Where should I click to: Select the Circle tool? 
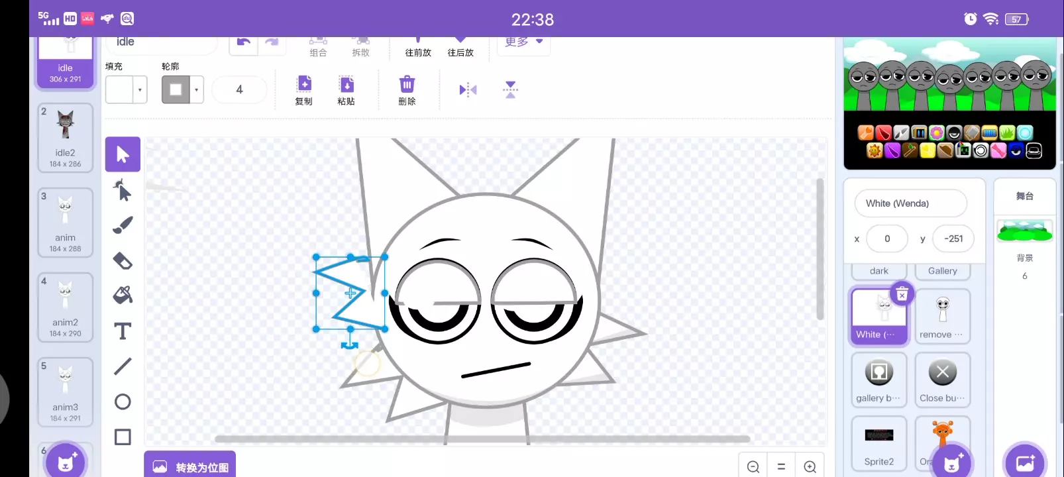tap(123, 401)
